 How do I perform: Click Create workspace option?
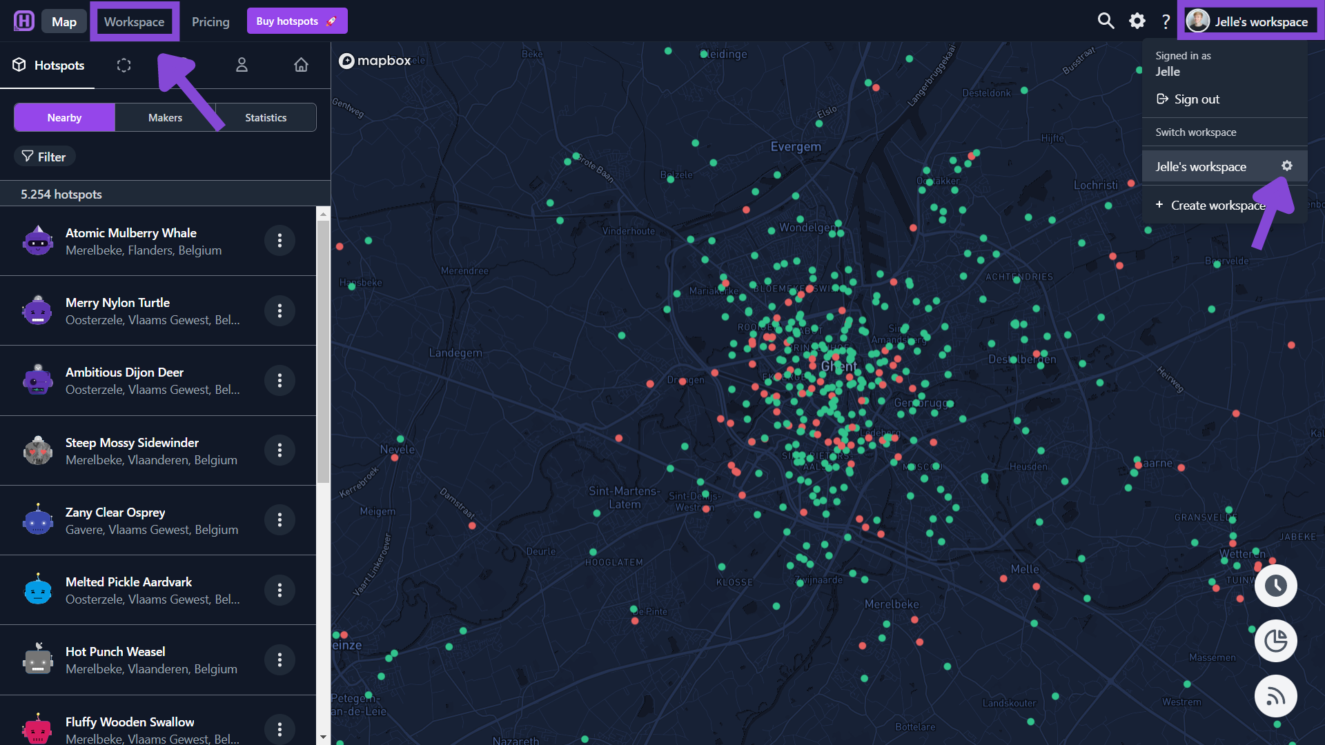(1210, 205)
